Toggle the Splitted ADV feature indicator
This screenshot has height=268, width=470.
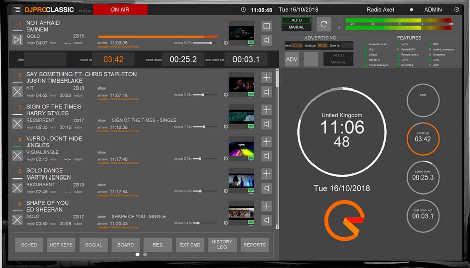click(398, 50)
